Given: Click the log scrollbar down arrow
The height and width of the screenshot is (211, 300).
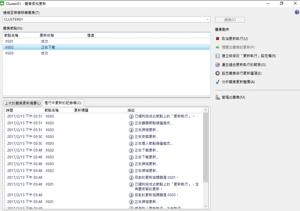Looking at the screenshot, I should (x=205, y=206).
